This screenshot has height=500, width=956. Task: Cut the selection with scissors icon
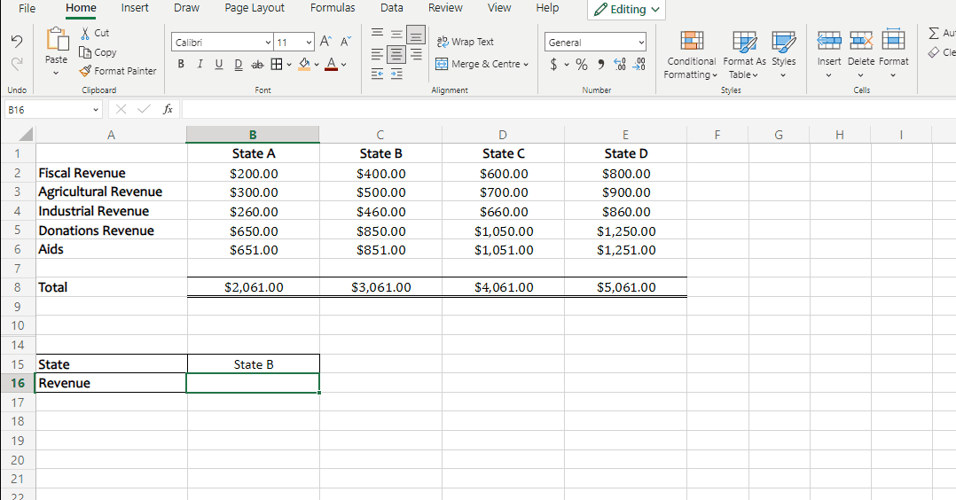[85, 33]
